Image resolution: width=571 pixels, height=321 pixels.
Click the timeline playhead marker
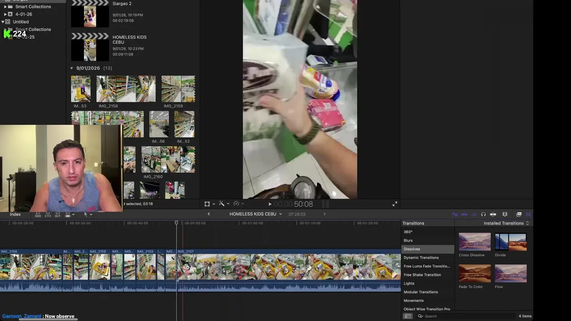click(x=177, y=222)
